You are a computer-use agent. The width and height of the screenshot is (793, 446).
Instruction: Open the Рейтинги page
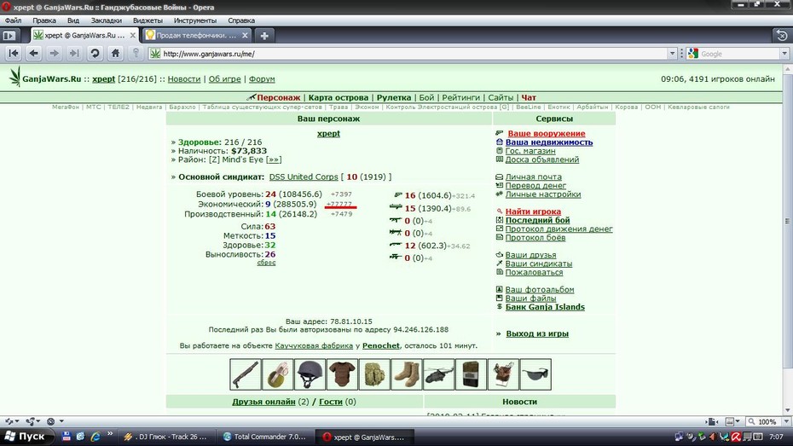[x=460, y=97]
